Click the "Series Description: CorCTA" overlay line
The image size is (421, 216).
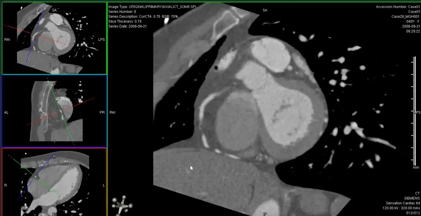point(143,16)
